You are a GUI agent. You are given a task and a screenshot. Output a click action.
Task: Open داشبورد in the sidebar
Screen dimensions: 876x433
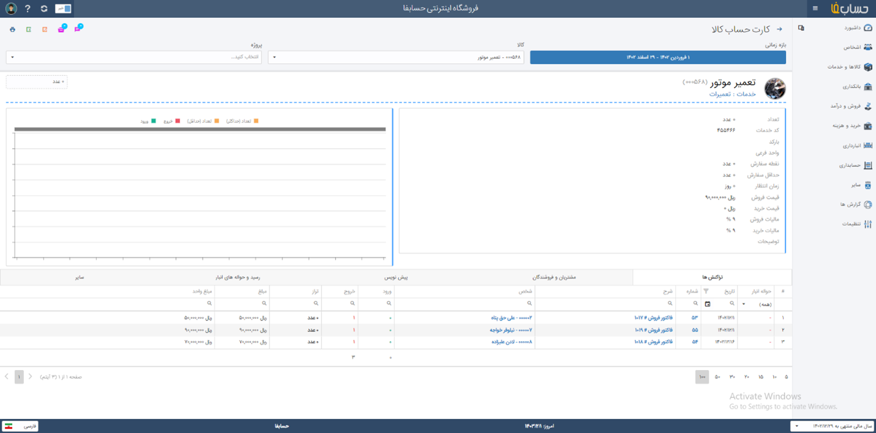coord(858,28)
